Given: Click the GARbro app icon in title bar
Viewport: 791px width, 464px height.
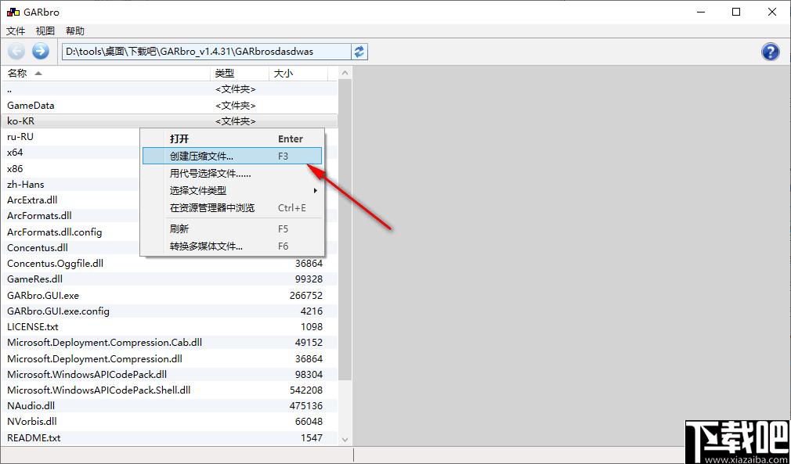Looking at the screenshot, I should coord(13,12).
